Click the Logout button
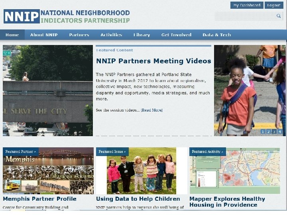287x215 pixels. click(x=274, y=5)
